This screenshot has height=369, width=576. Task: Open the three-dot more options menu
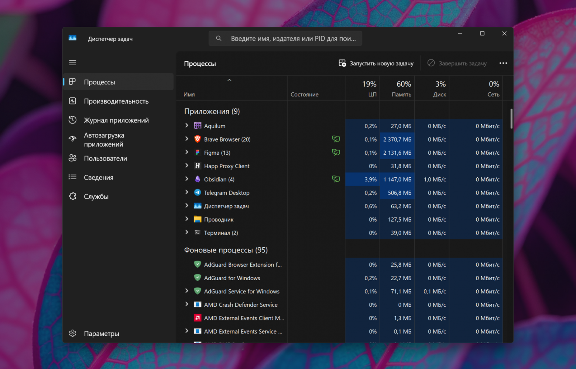coord(503,63)
